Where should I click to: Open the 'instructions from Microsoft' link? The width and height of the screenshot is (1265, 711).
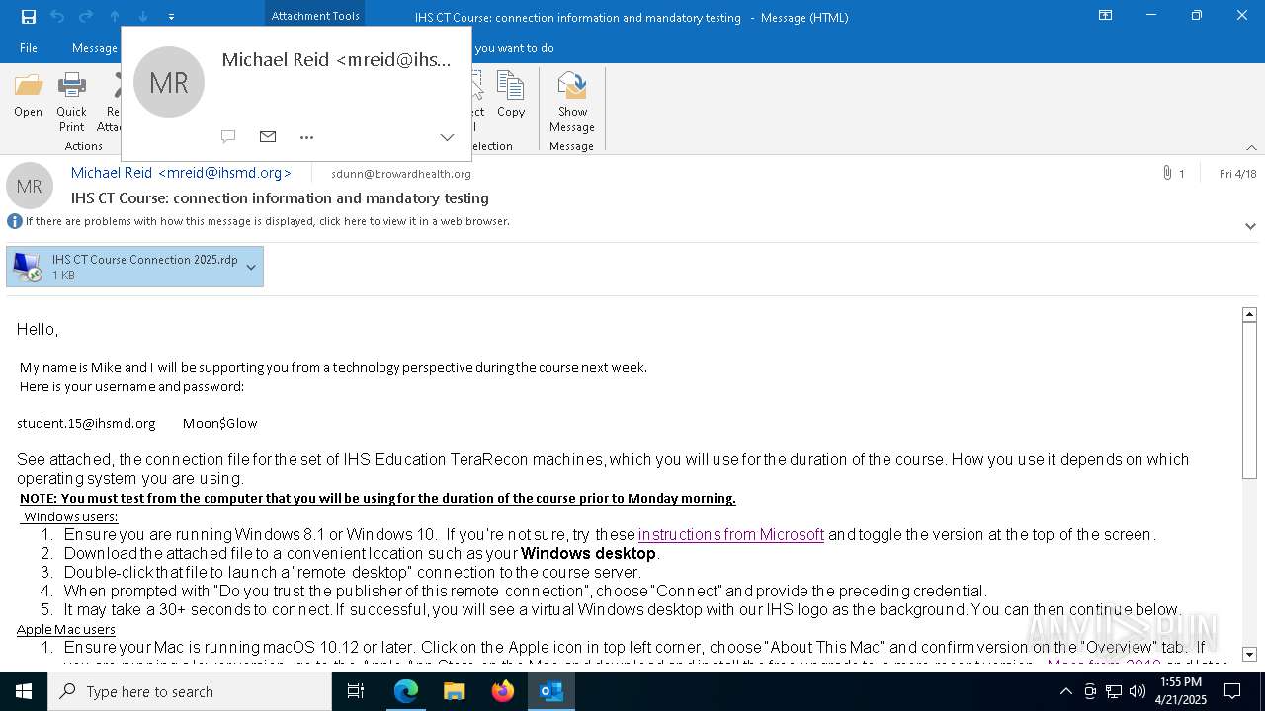731,534
